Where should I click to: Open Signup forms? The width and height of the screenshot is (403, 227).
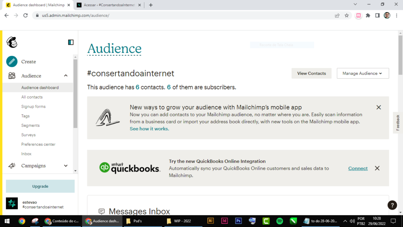click(x=33, y=106)
